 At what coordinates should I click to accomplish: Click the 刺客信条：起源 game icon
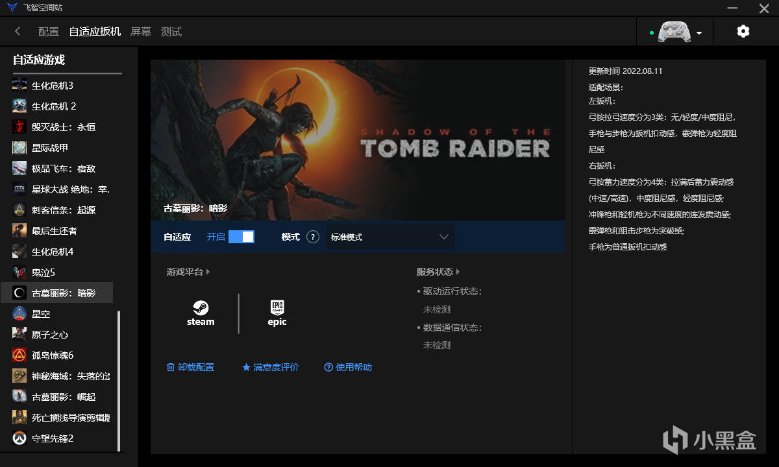click(x=19, y=210)
